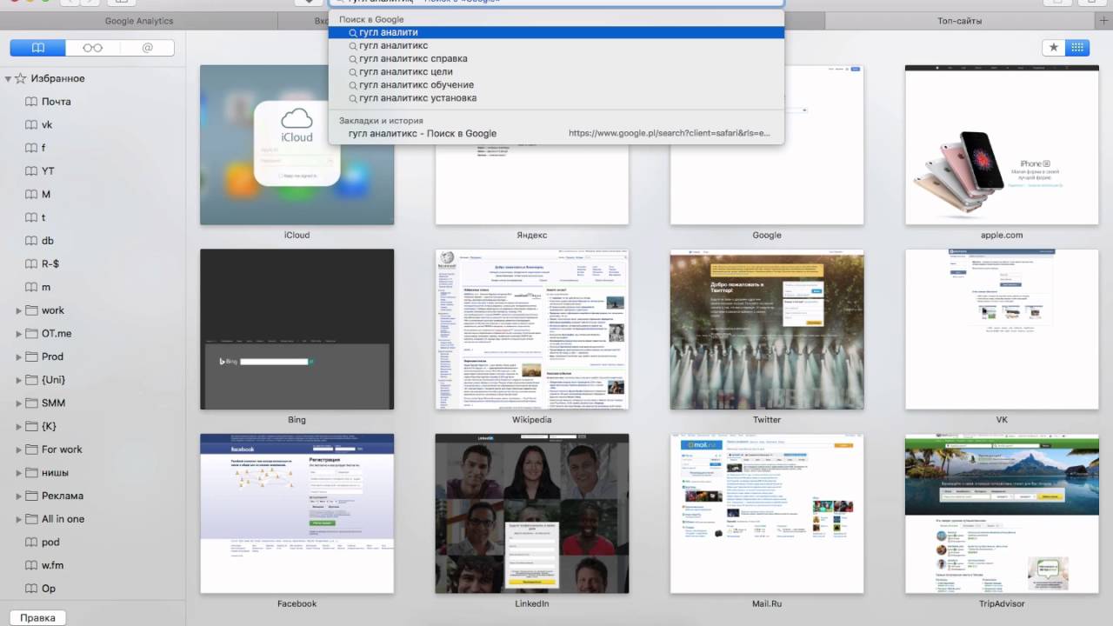Switch to the Топ-сайты tab
The image size is (1113, 626).
(960, 21)
